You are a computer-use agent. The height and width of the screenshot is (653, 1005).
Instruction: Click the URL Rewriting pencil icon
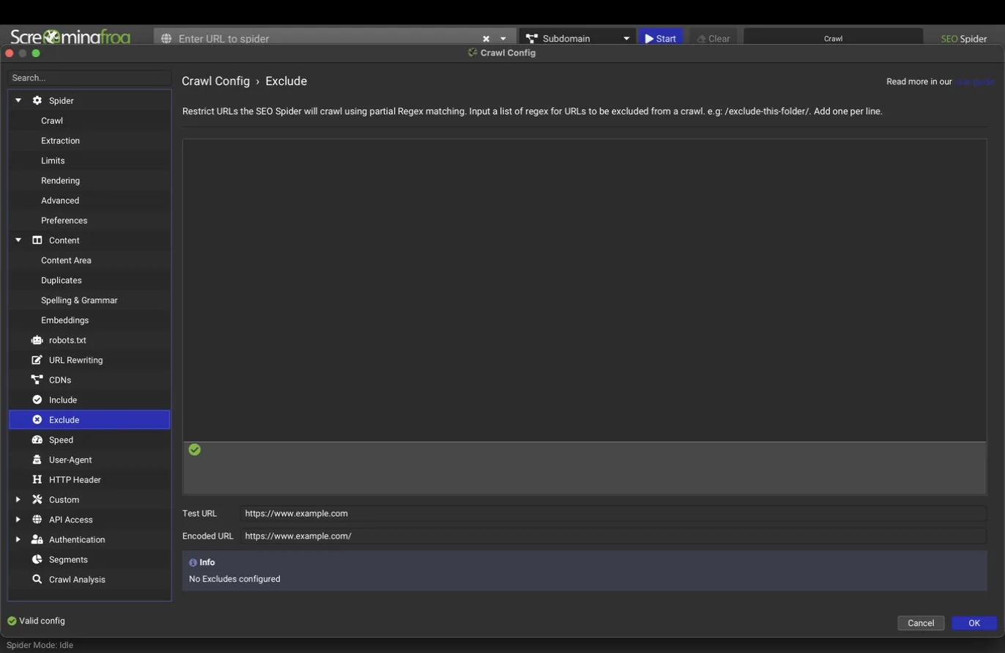(x=37, y=360)
